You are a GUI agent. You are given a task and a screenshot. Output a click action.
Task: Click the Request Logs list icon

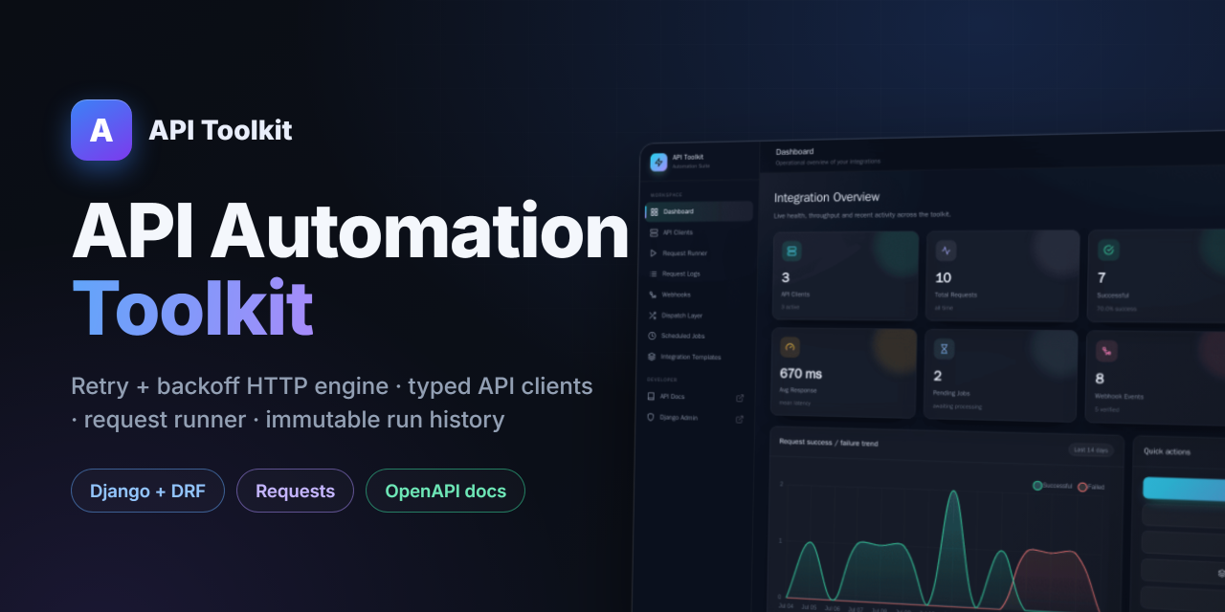coord(654,273)
